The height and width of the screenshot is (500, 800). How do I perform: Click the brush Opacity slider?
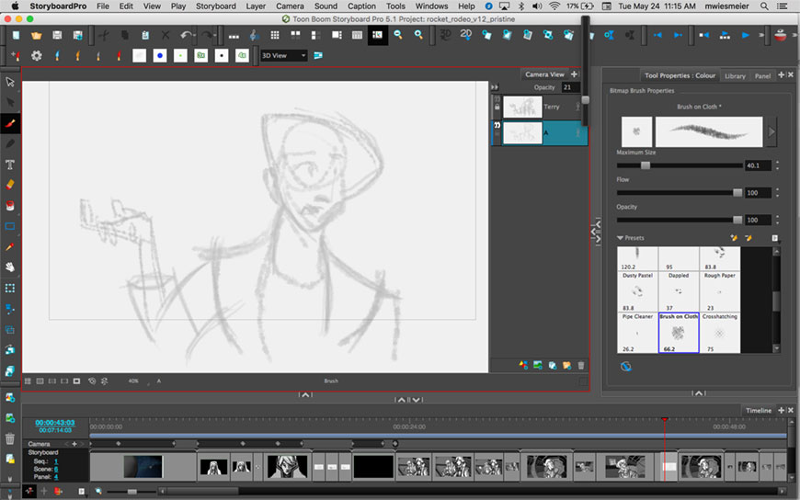[680, 220]
